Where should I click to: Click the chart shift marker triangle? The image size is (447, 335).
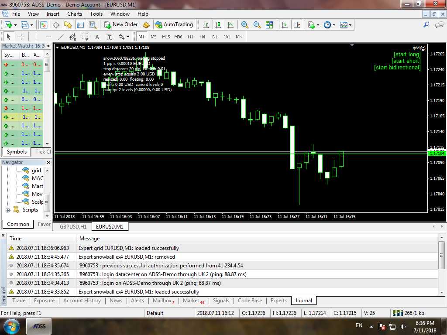pos(352,45)
